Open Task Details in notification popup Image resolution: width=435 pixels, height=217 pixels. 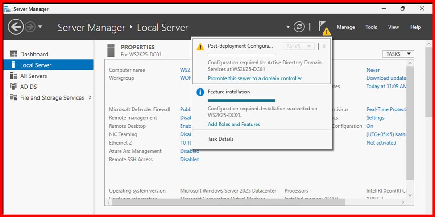[x=220, y=139]
